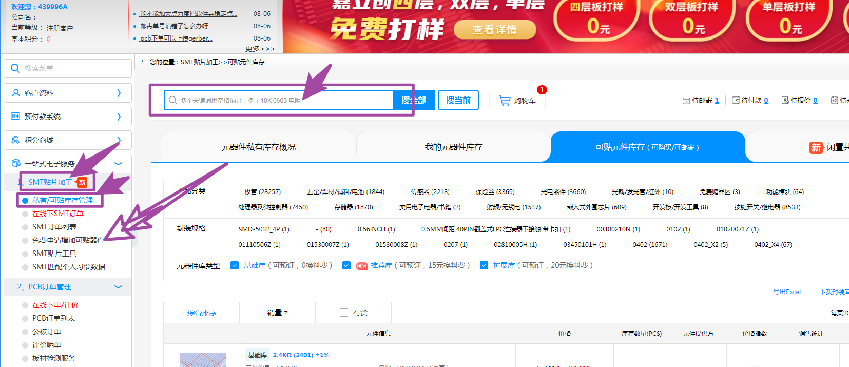Screen dimensions: 849x367
Task: Click the 积分商城 icon in sidebar
Action: coord(15,140)
